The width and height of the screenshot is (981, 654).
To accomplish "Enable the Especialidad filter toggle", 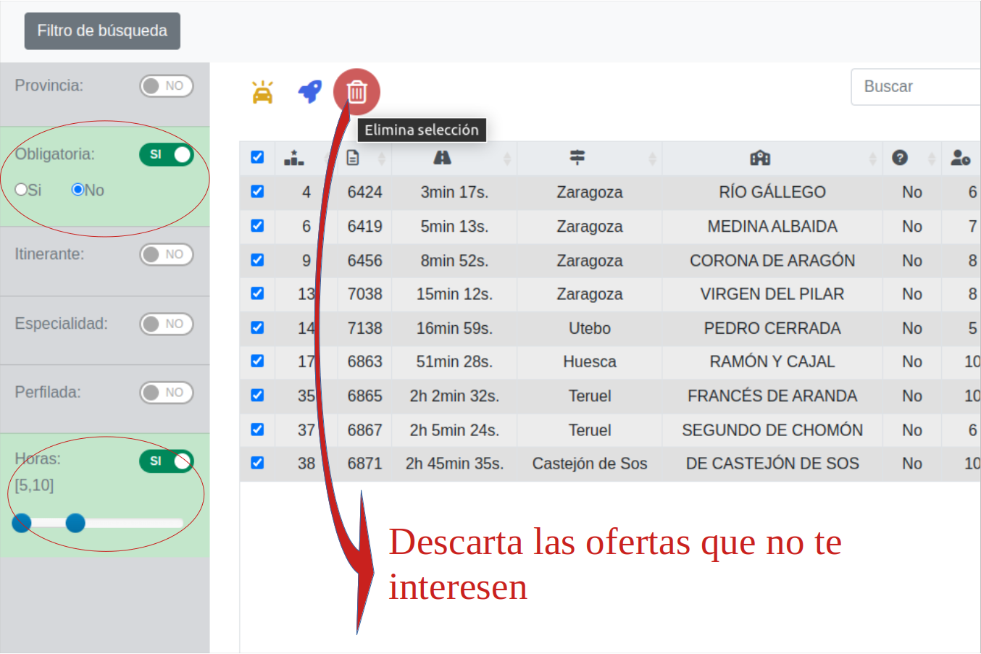I will [x=167, y=324].
